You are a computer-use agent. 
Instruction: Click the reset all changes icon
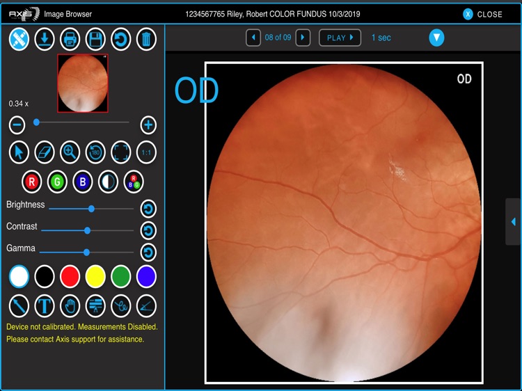121,39
